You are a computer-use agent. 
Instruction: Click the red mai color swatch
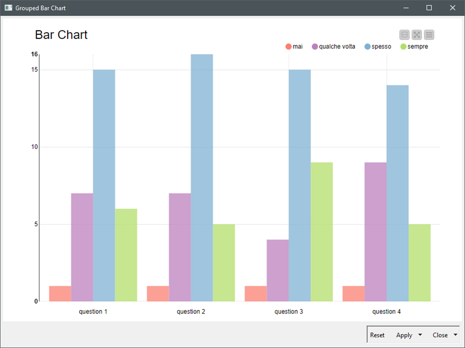pos(288,46)
